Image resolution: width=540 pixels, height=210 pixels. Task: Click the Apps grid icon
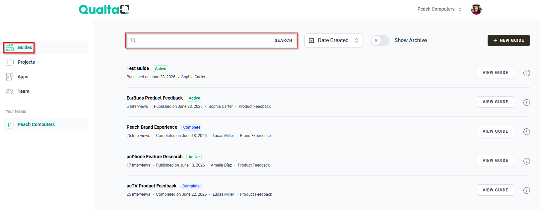click(10, 77)
